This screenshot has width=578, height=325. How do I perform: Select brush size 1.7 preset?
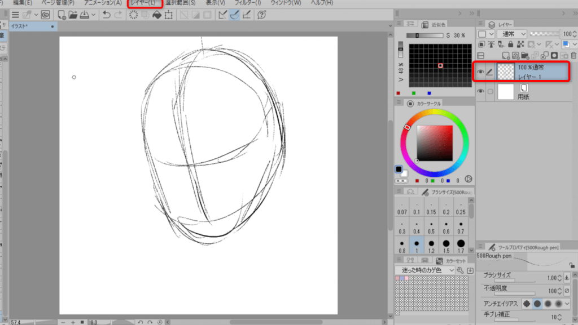click(461, 246)
